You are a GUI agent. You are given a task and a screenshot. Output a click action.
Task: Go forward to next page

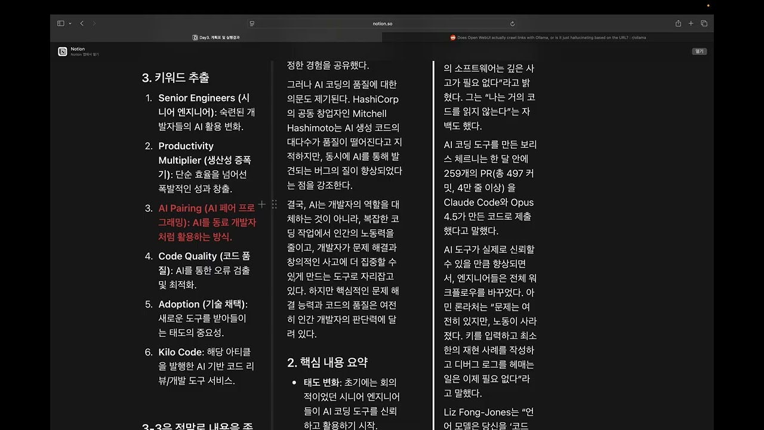point(94,23)
